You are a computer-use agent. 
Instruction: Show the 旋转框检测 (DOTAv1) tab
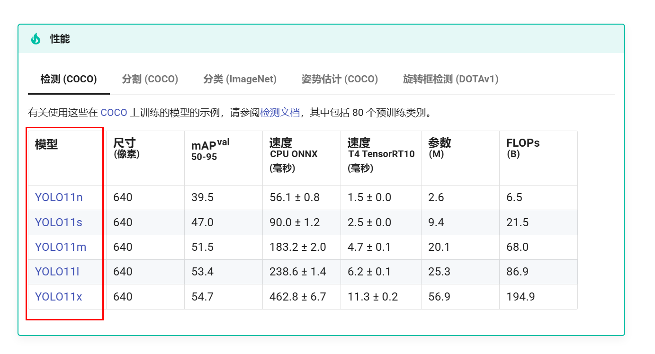[450, 79]
